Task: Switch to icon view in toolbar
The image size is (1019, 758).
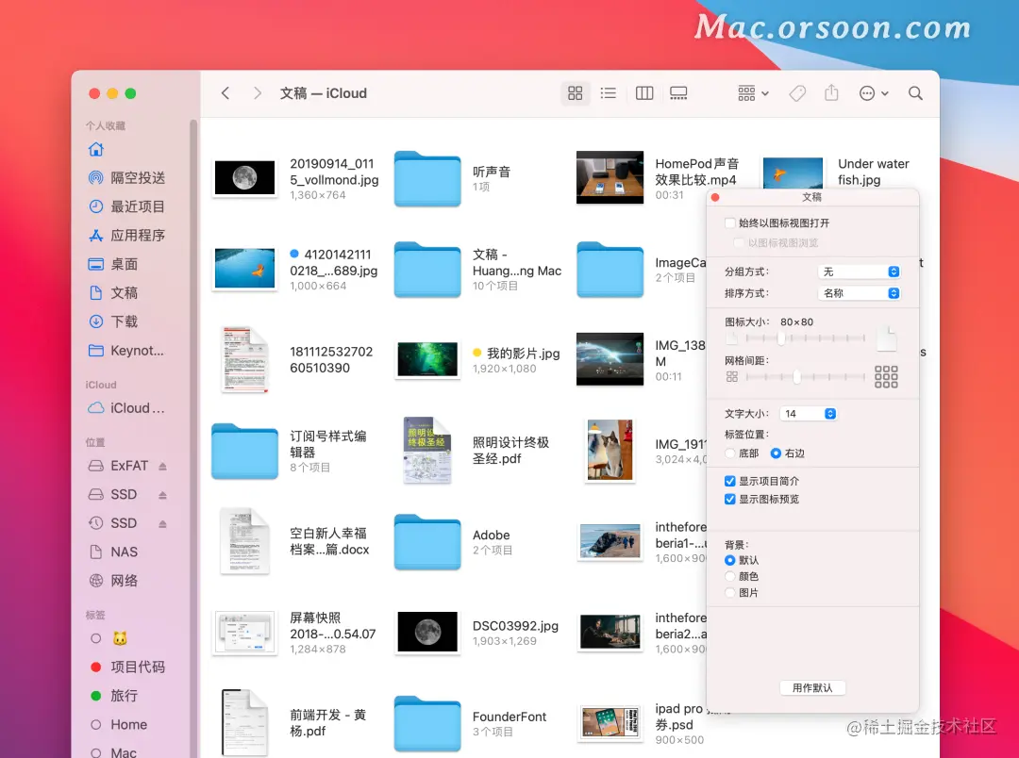Action: pos(576,93)
